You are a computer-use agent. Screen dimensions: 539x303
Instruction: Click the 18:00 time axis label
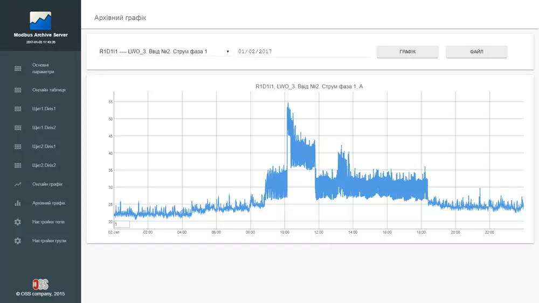[x=421, y=232]
